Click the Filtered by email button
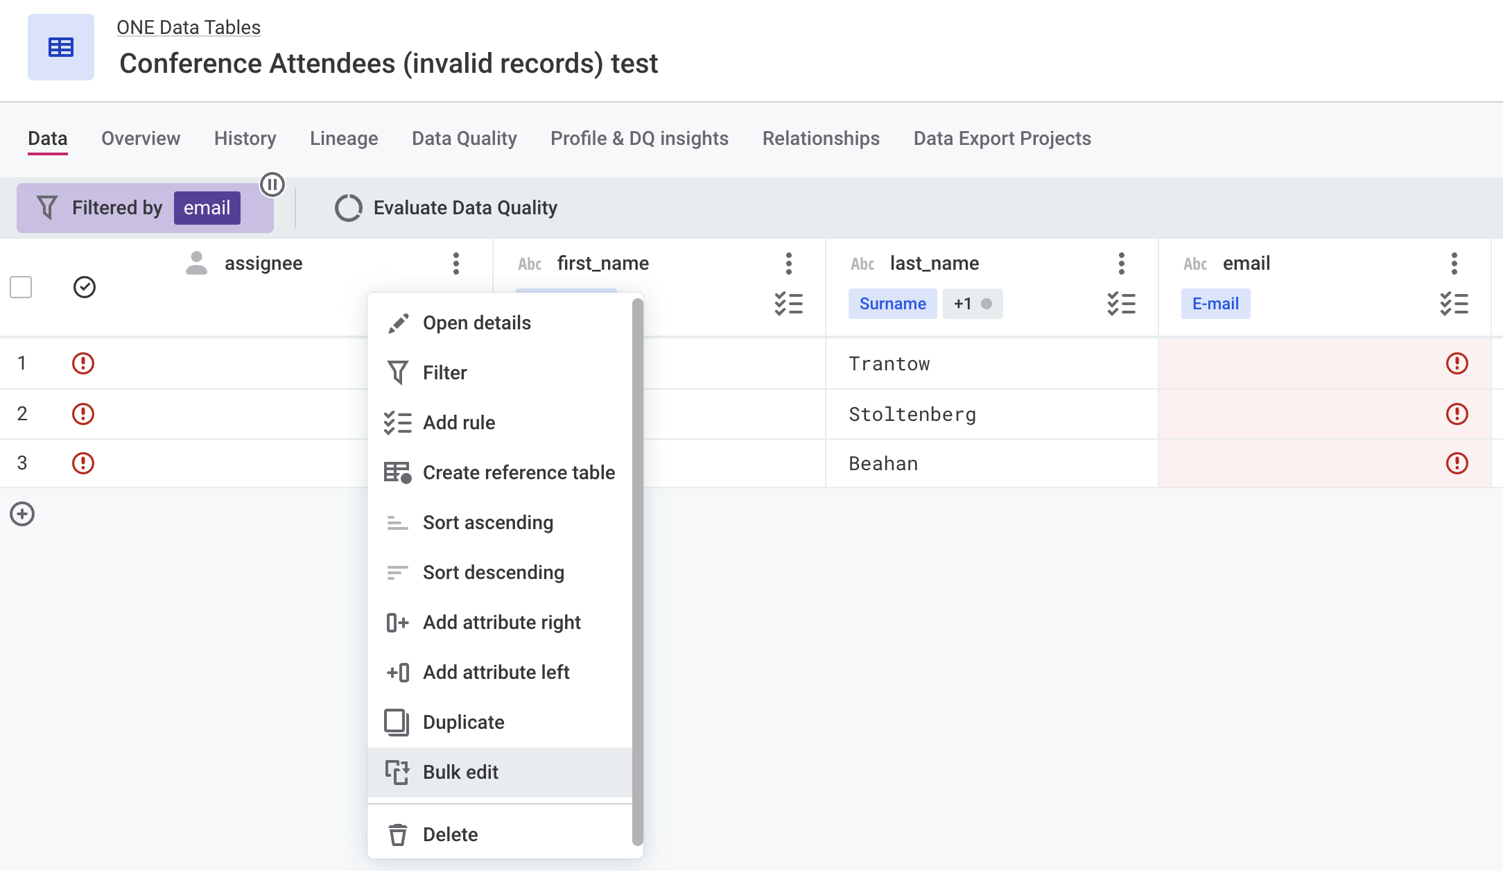This screenshot has height=871, width=1503. [x=145, y=208]
